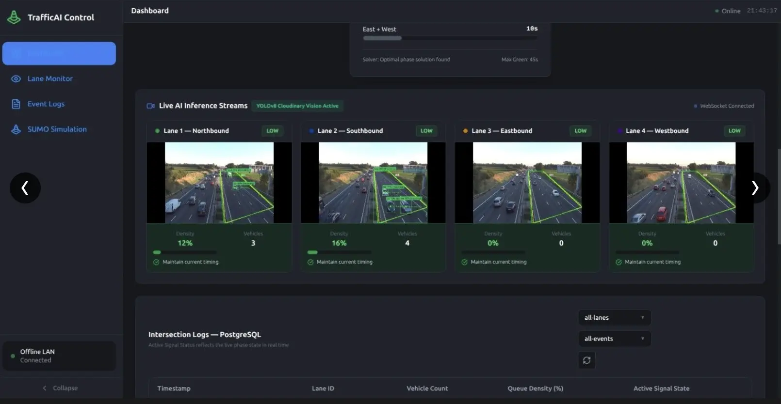This screenshot has width=781, height=404.
Task: Open the all-lanes filter dropdown
Action: coord(615,318)
